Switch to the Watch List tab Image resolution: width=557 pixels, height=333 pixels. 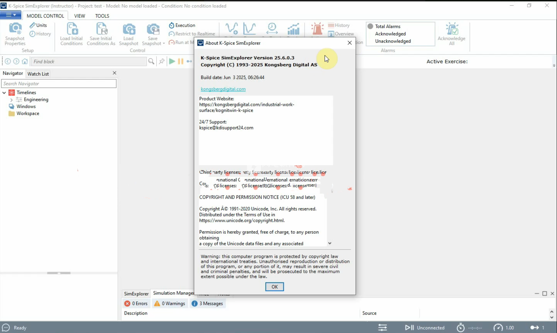click(x=38, y=74)
